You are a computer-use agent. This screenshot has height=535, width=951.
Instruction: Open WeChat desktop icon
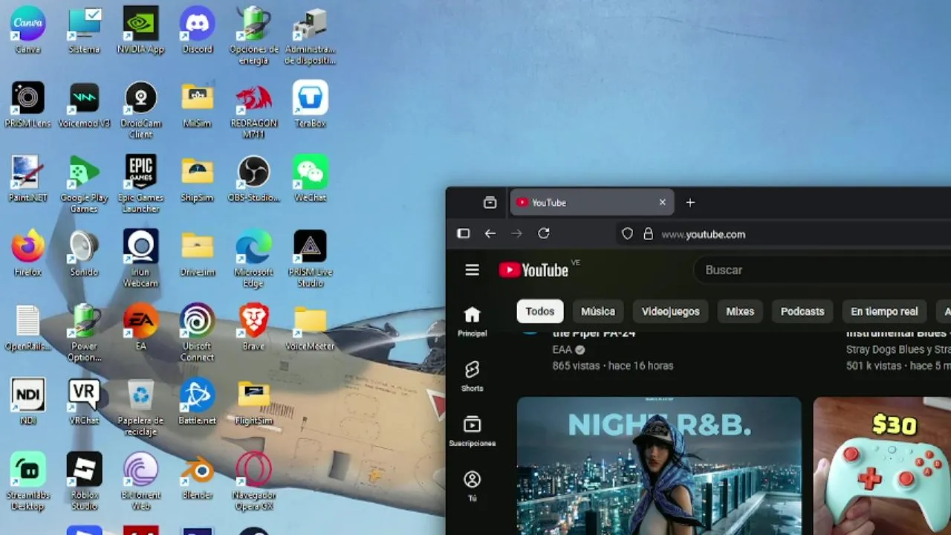tap(310, 179)
